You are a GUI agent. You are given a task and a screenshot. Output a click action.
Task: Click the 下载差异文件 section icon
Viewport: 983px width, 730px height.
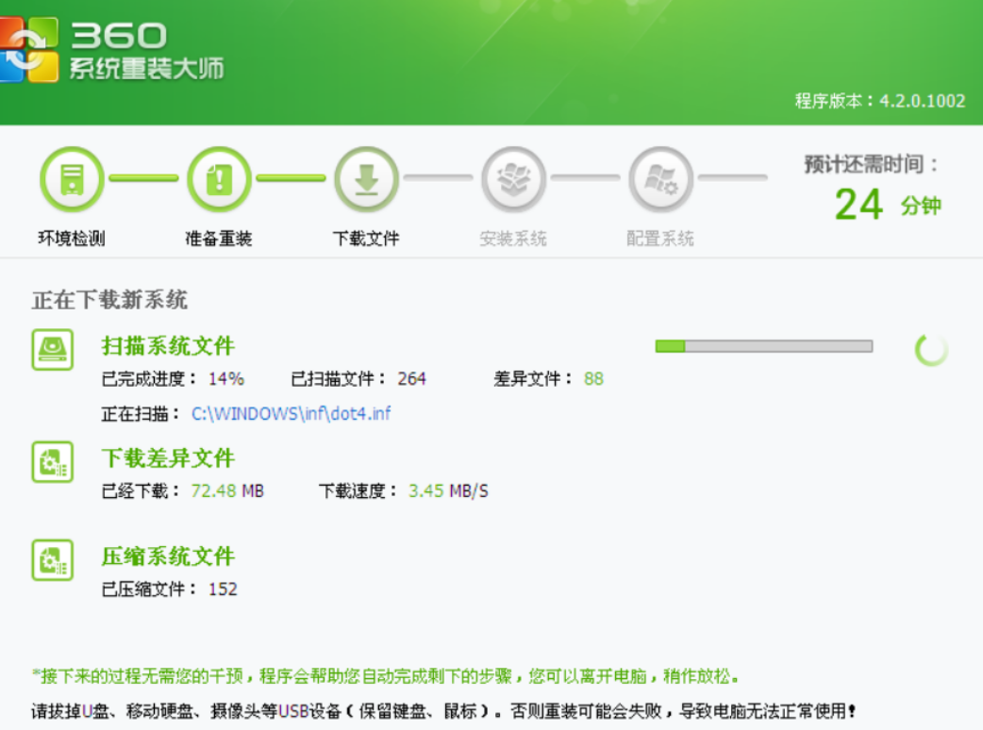(52, 462)
